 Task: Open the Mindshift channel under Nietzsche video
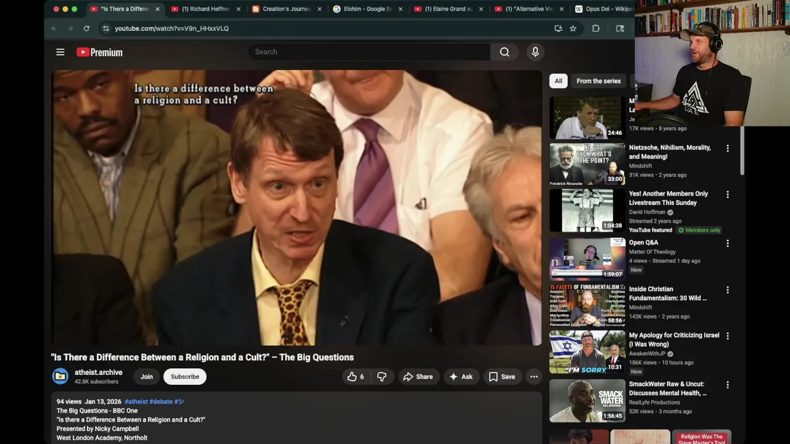tap(640, 166)
